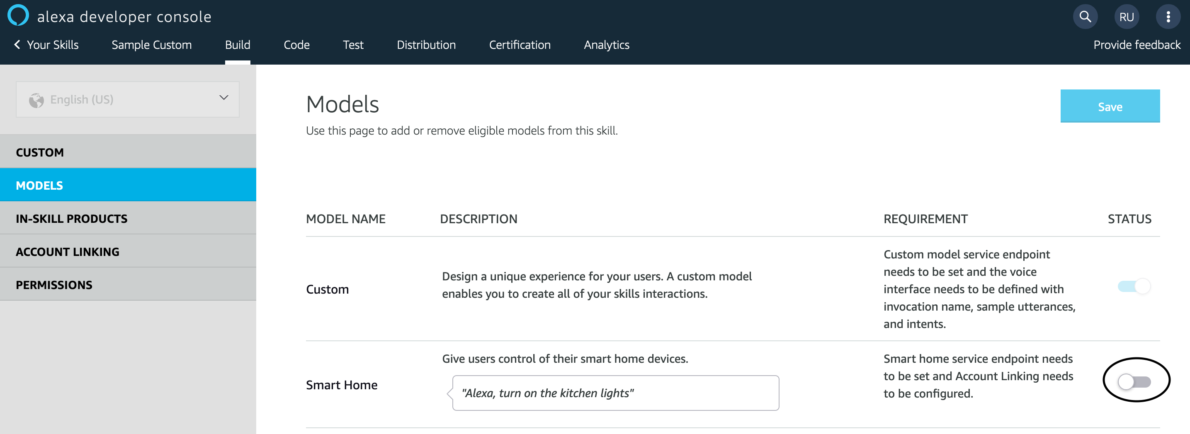The width and height of the screenshot is (1190, 434).
Task: Go to the Distribution tab
Action: [x=426, y=45]
